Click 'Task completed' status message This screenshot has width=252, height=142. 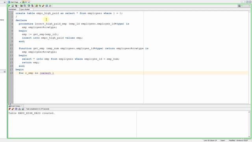click(x=38, y=109)
